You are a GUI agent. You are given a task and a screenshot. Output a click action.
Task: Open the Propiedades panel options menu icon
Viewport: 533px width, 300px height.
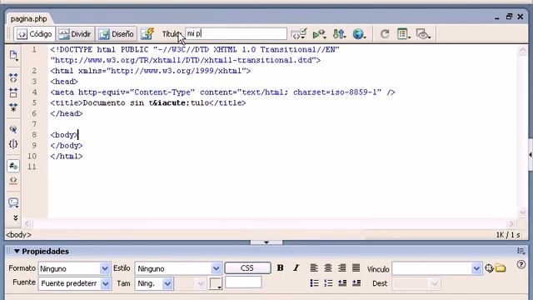[521, 251]
